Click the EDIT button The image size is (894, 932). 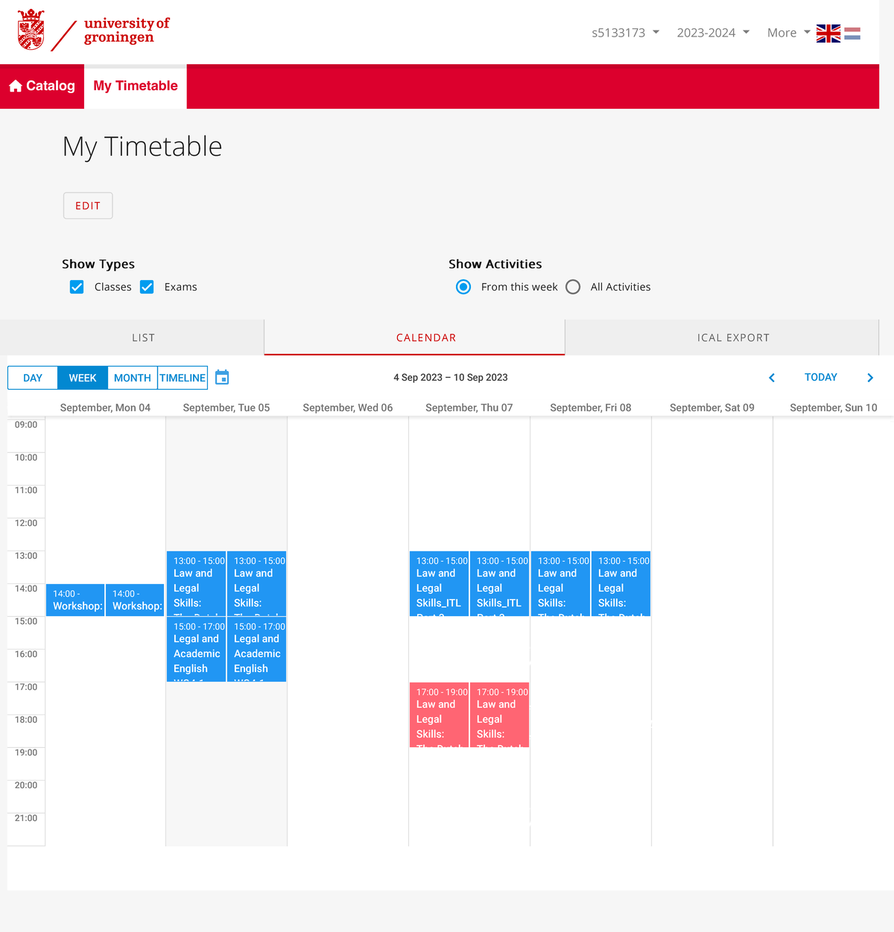coord(87,205)
